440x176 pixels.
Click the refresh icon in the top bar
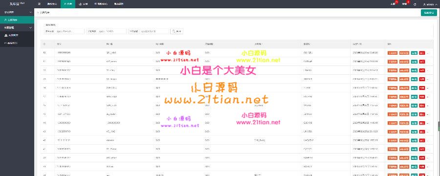pyautogui.click(x=415, y=4)
